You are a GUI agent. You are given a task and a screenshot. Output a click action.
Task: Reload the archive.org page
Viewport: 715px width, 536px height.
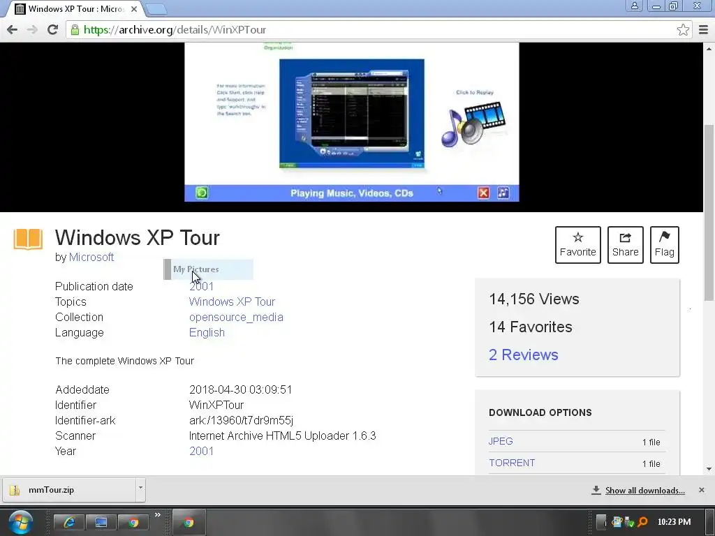[52, 29]
